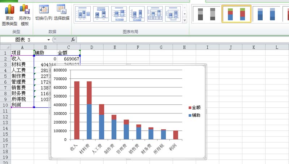Select column H header
Screen dimensions: 289x164
pyautogui.click(x=184, y=47)
